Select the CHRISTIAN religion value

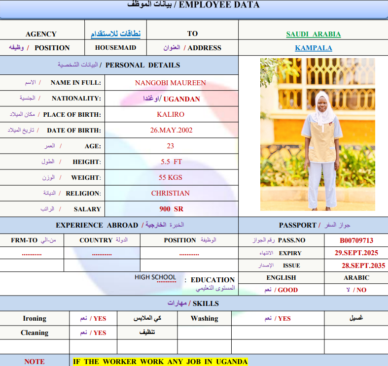click(x=171, y=193)
